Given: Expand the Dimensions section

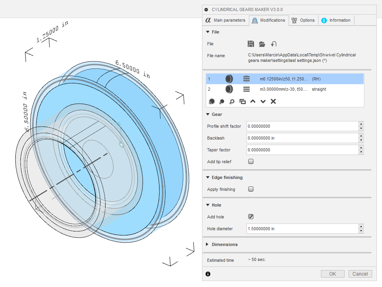Looking at the screenshot, I should click(207, 244).
